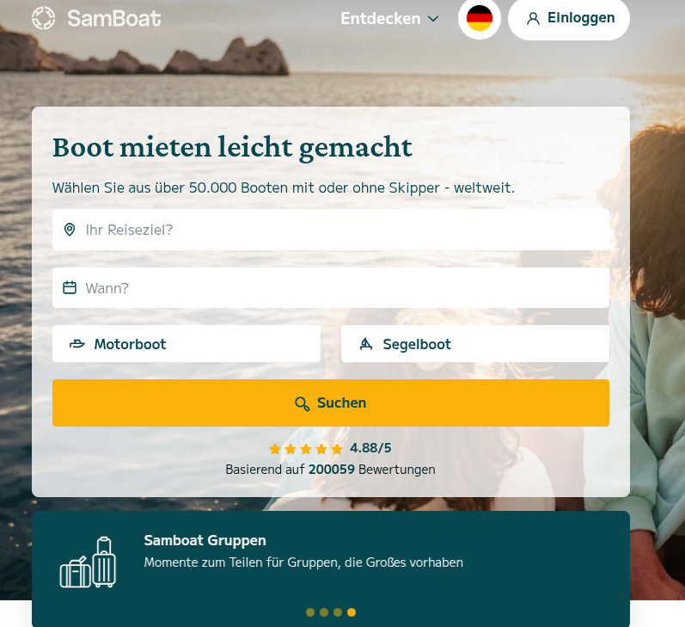This screenshot has height=627, width=685.
Task: Open the German flag language selector
Action: 480,18
